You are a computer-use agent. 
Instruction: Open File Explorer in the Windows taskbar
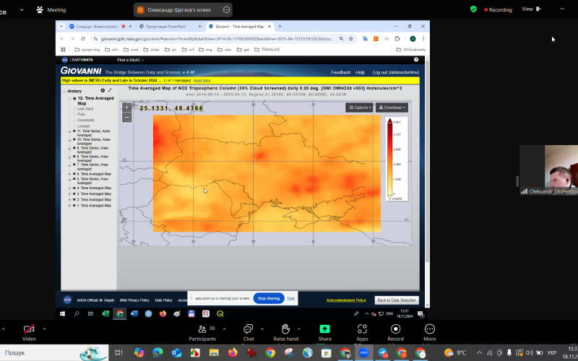[214, 353]
